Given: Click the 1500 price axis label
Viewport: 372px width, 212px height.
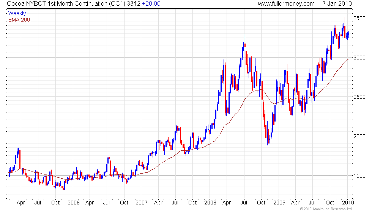Looking at the screenshot, I should [359, 176].
